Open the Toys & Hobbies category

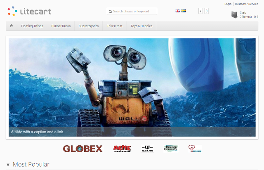(141, 26)
